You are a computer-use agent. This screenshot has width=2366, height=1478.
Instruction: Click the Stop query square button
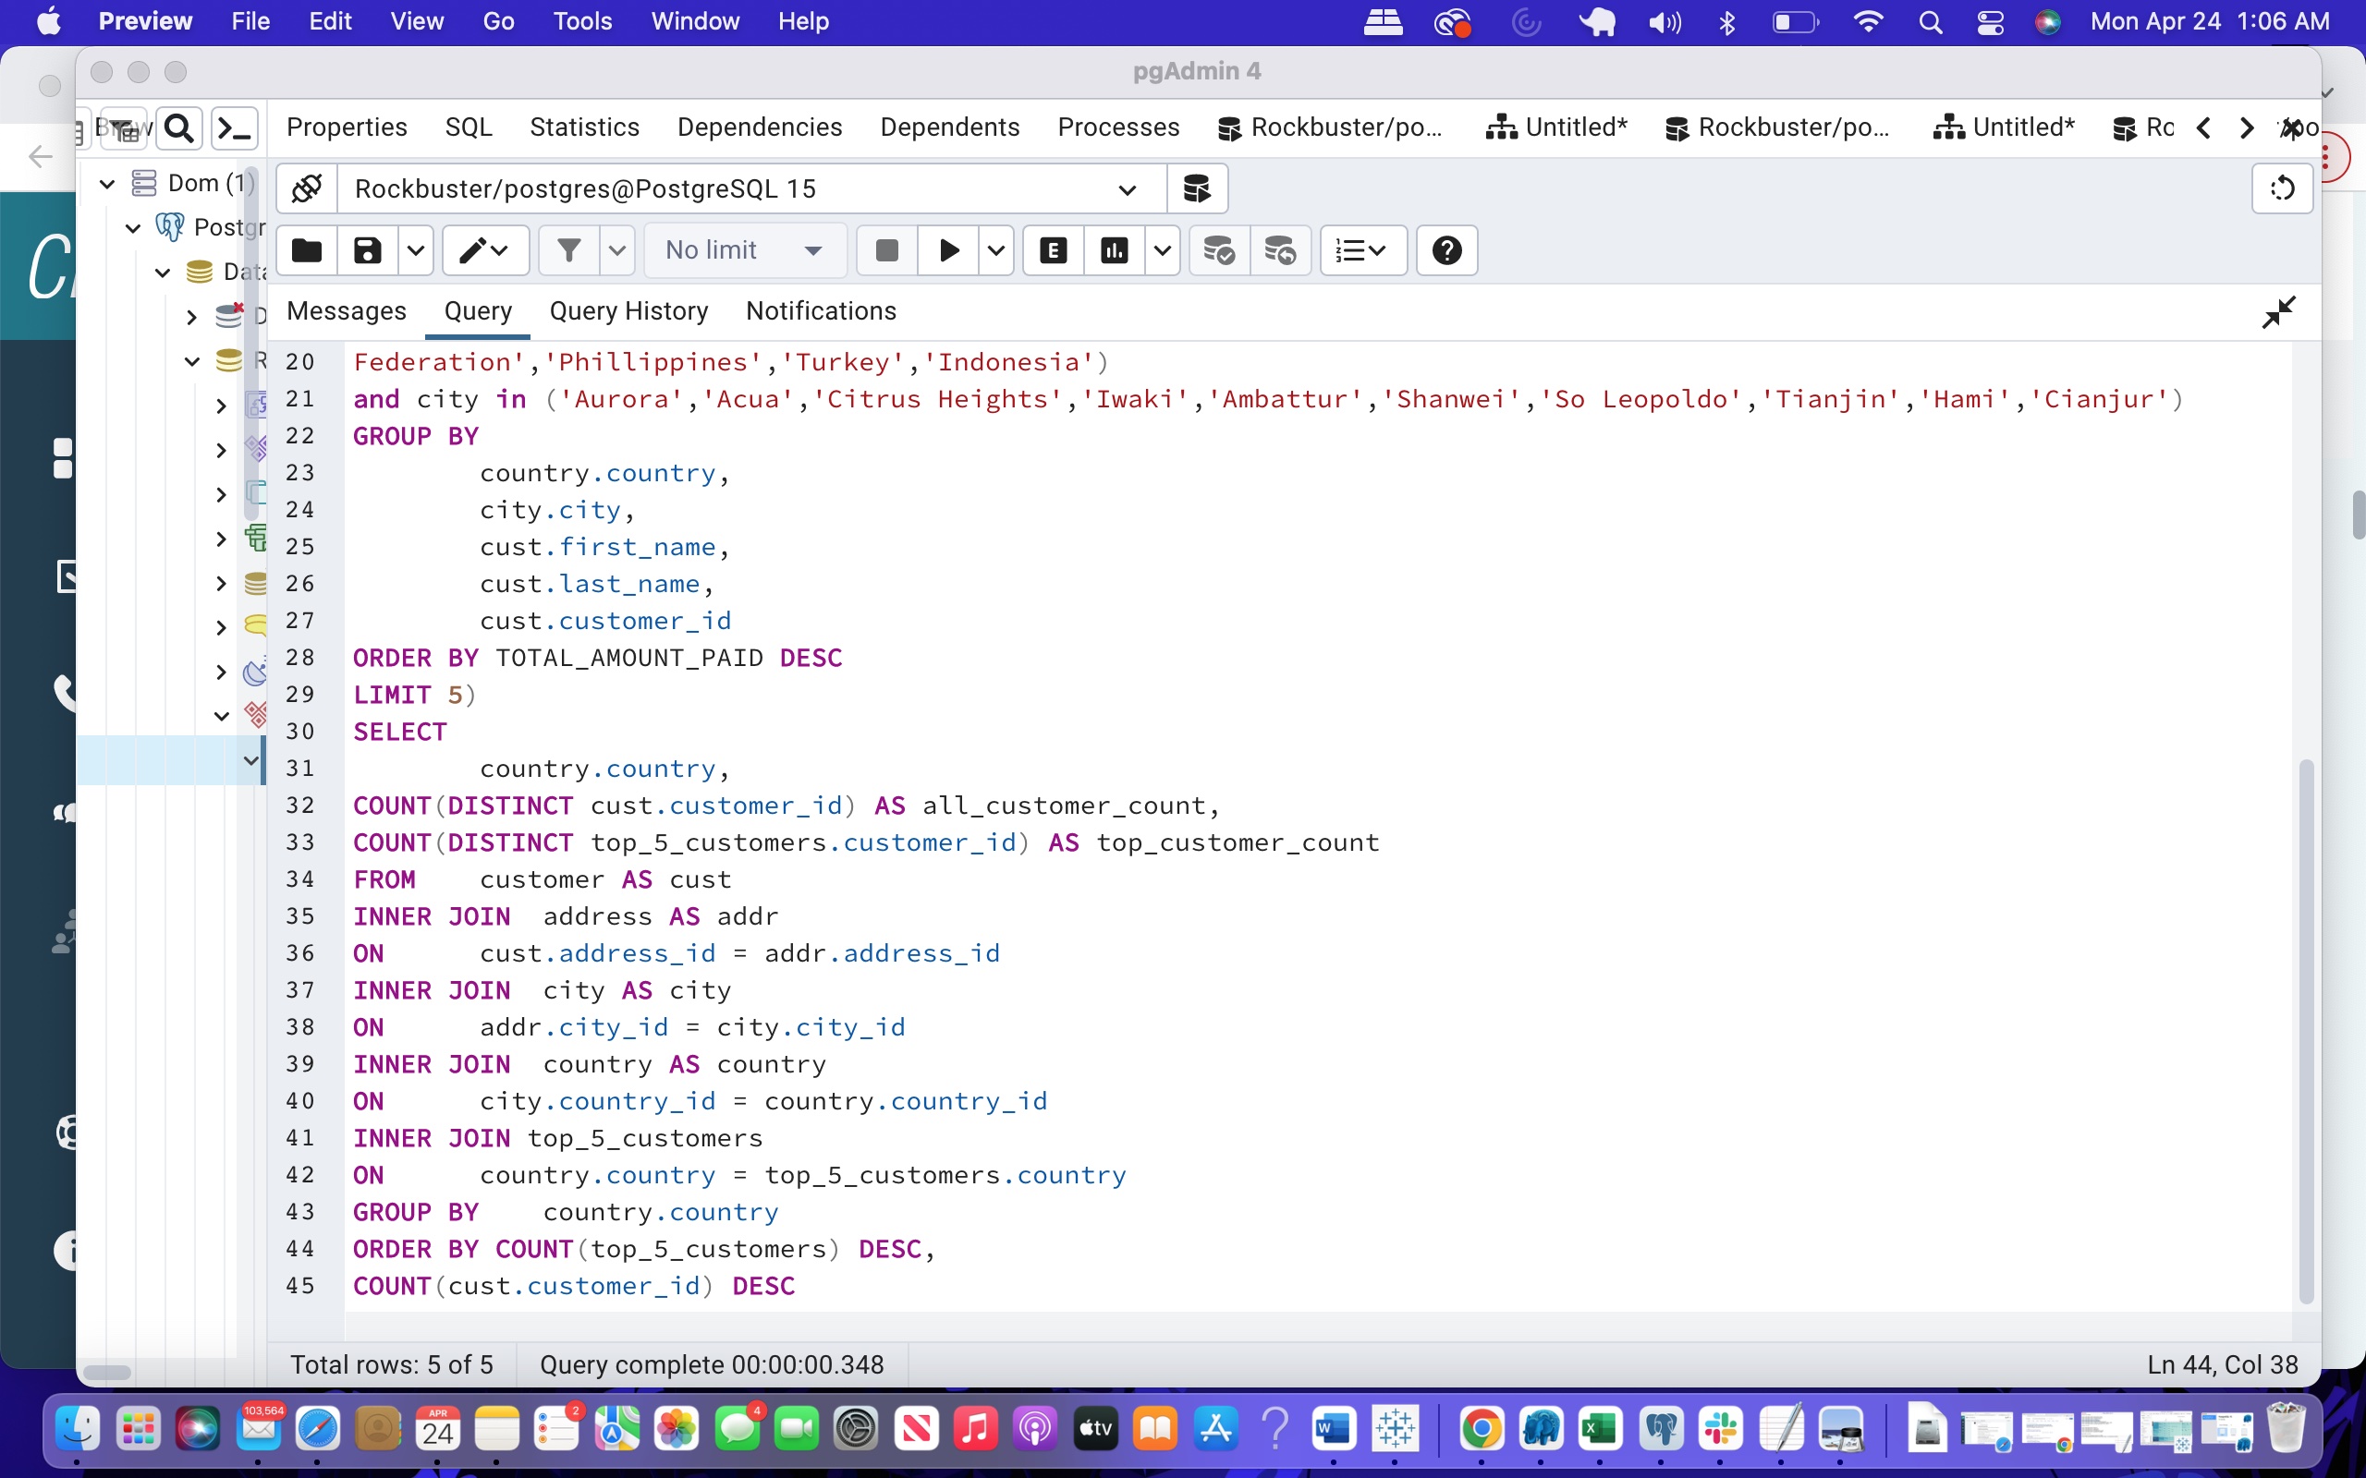pos(885,250)
